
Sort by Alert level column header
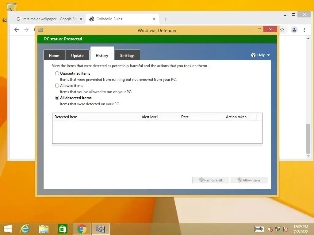pyautogui.click(x=159, y=117)
